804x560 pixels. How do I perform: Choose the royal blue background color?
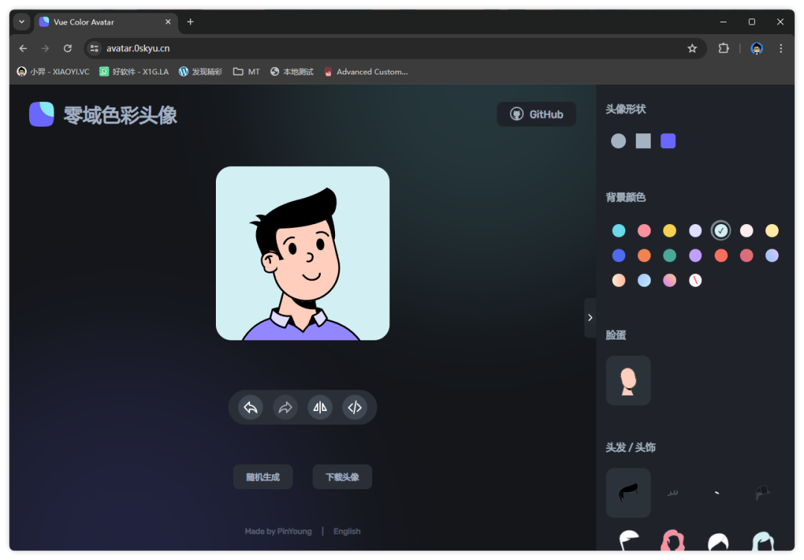pyautogui.click(x=619, y=255)
